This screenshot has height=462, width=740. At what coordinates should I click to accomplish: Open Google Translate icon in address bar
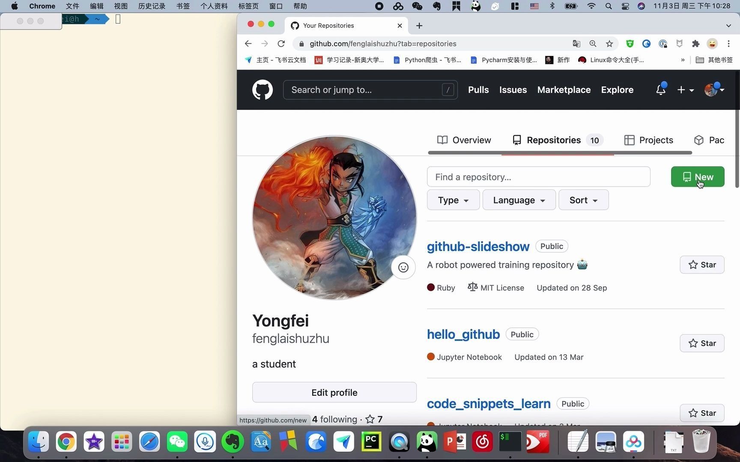[576, 44]
